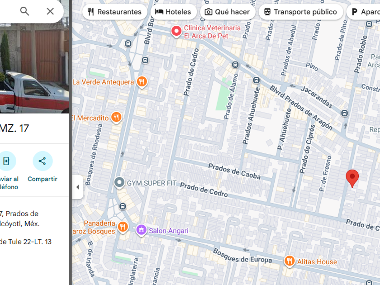Select Clinica Veterinaria El Arca De Pet pin
Screen dimensions: 380x285
pos(177,32)
